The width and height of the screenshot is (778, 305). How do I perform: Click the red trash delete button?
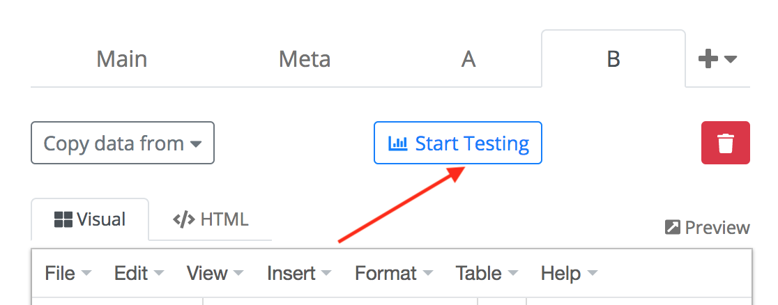[725, 143]
